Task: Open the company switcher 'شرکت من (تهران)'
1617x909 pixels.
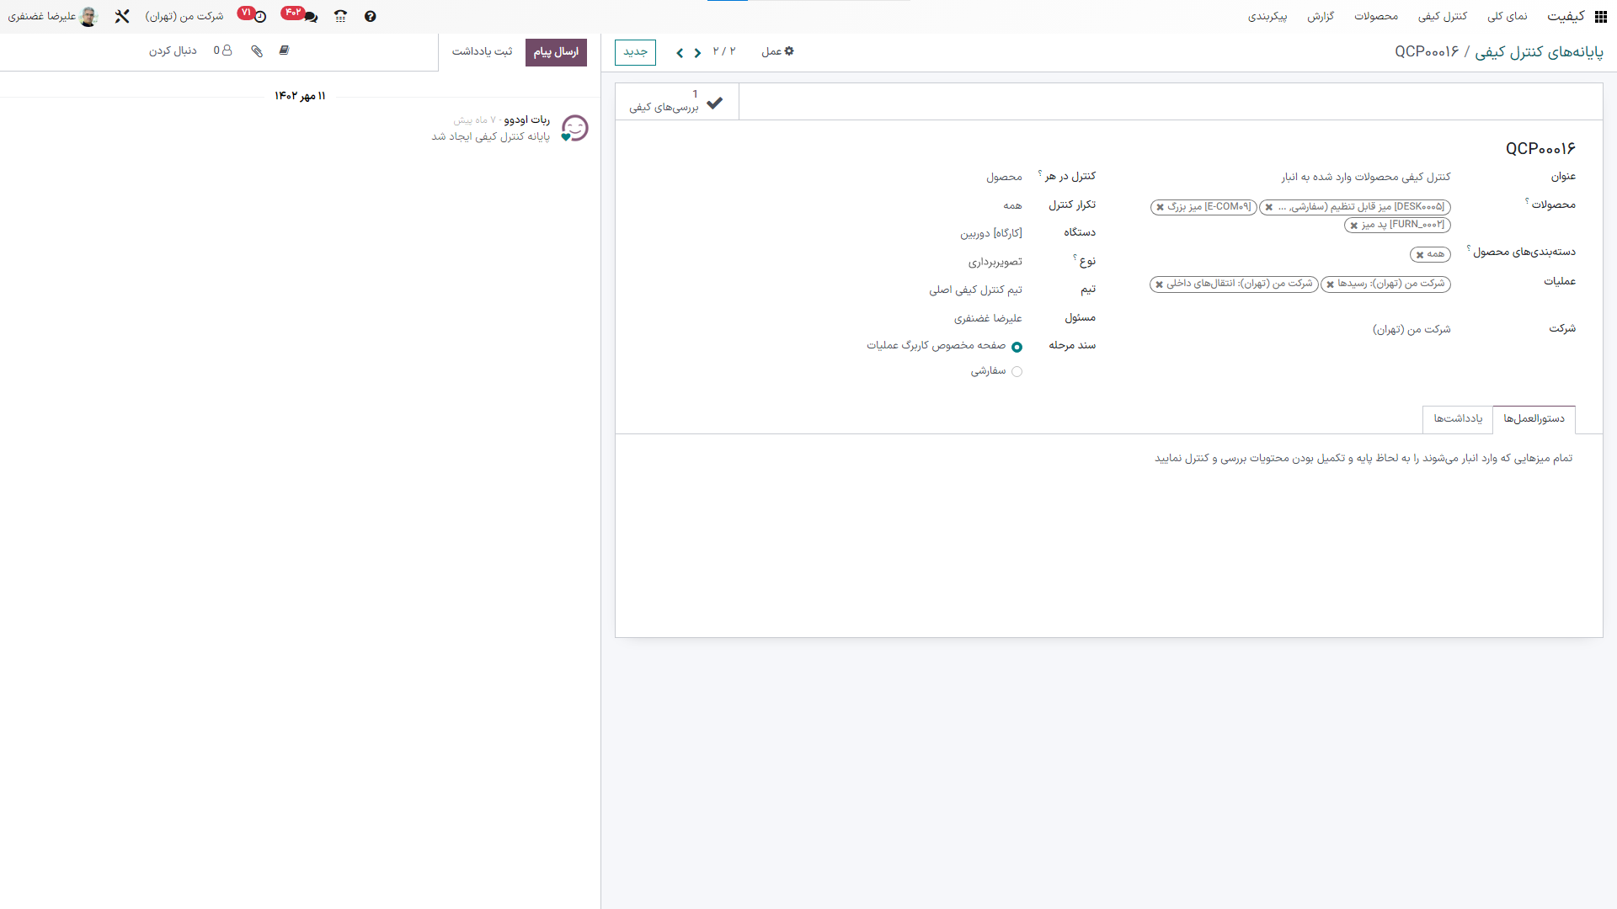Action: tap(184, 16)
